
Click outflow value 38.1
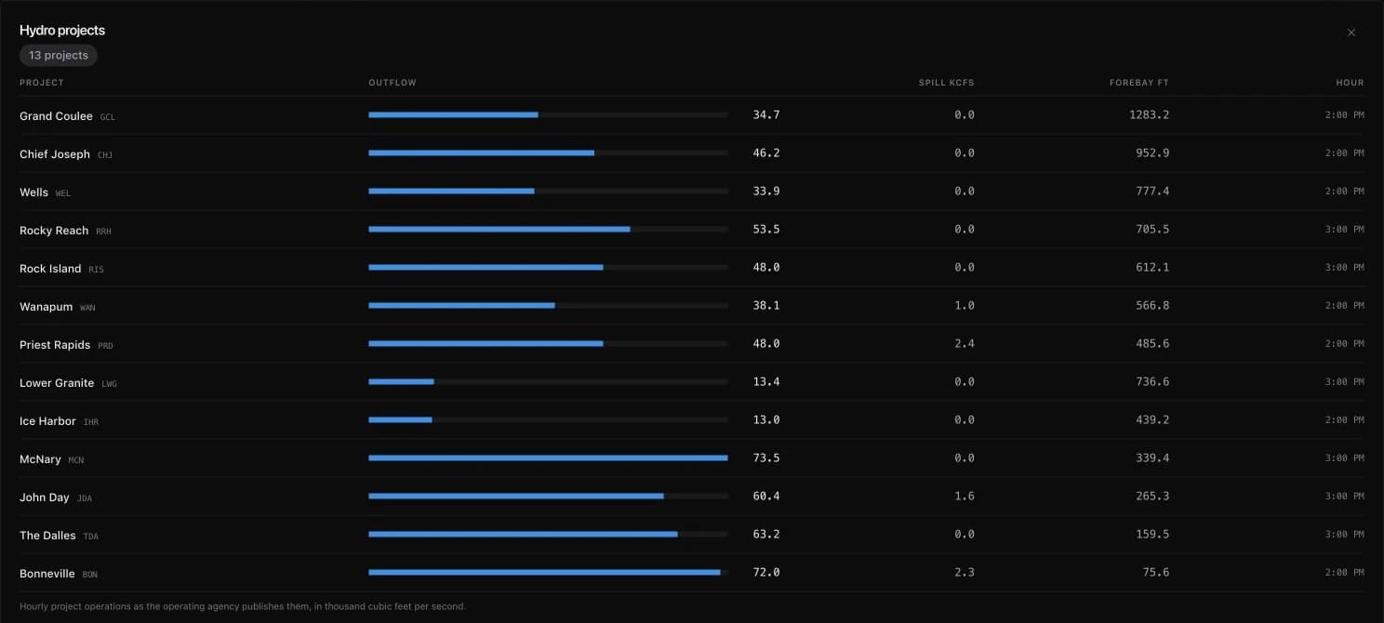click(x=766, y=306)
